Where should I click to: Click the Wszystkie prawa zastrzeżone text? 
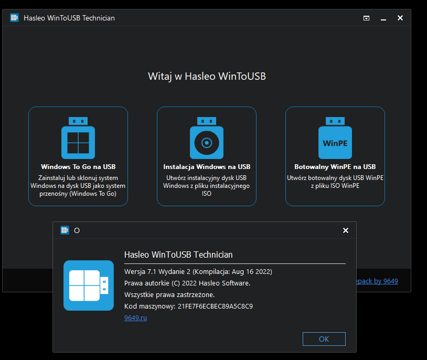(169, 295)
